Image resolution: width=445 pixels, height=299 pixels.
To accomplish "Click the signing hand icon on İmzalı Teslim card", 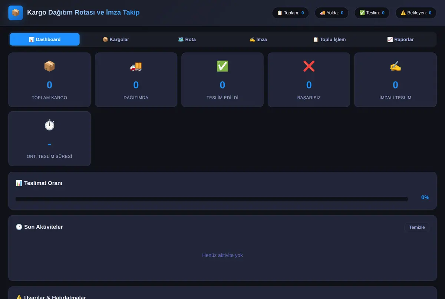I will coord(395,66).
